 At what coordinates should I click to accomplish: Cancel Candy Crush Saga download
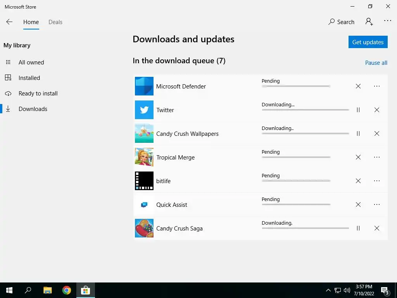[377, 228]
